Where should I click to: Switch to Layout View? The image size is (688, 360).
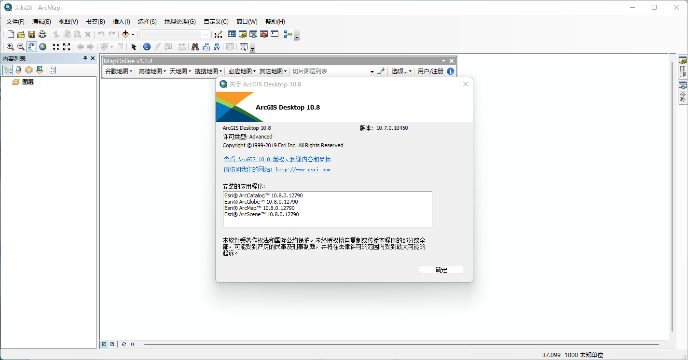pos(112,344)
